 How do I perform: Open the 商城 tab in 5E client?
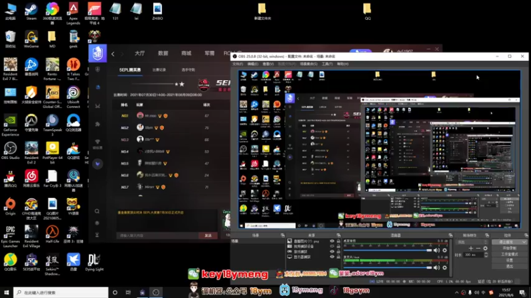tap(187, 54)
